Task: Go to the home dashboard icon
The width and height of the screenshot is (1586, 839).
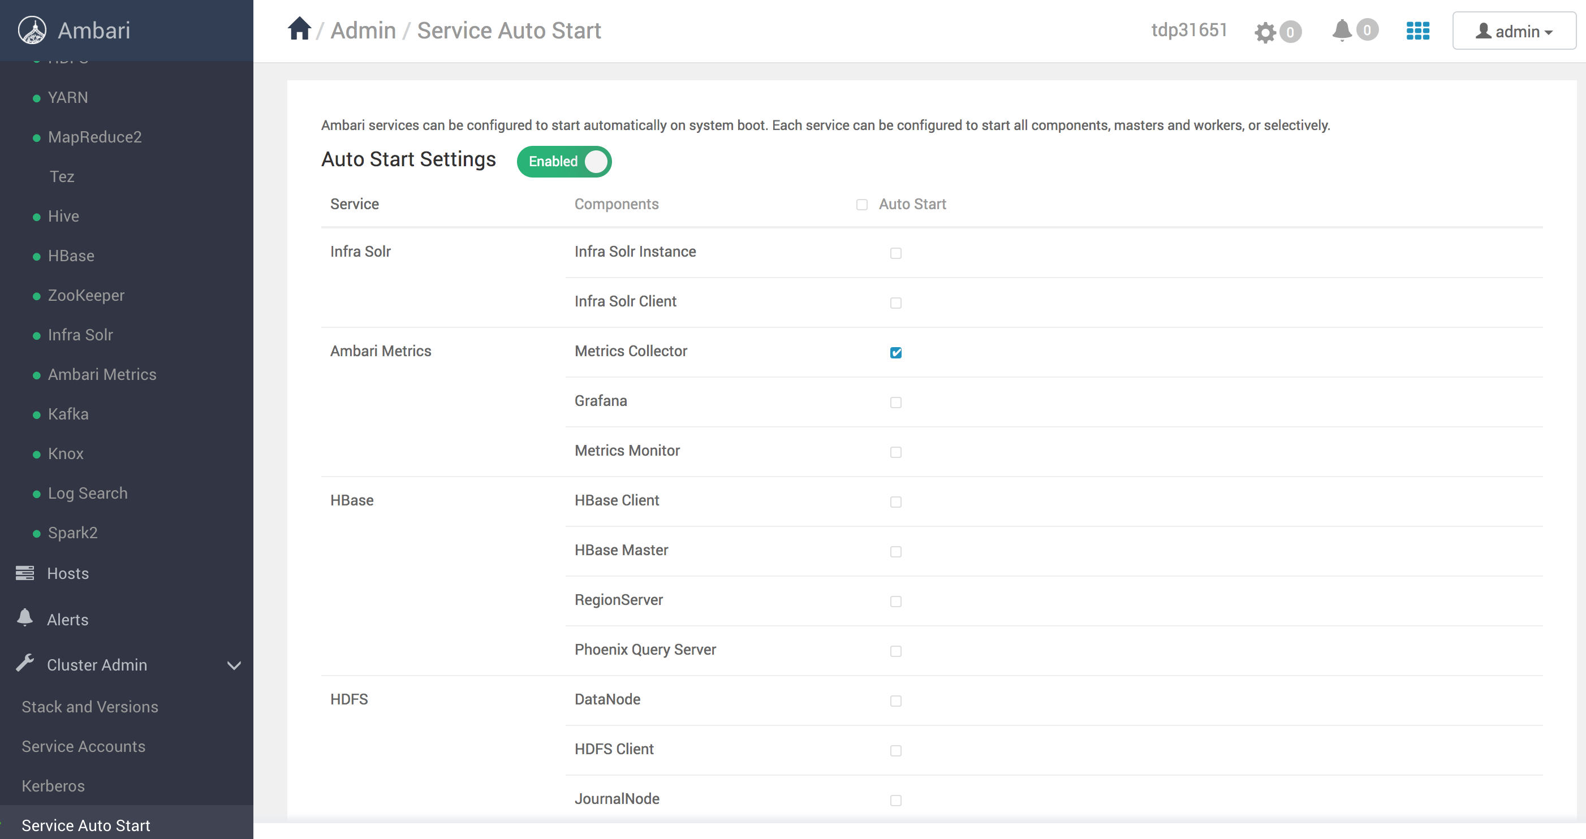Action: 299,29
